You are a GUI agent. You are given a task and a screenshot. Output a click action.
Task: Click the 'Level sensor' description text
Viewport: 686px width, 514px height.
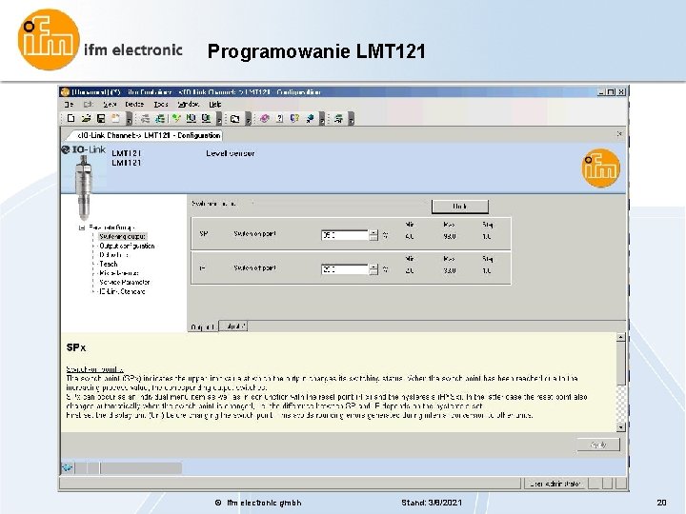(231, 153)
